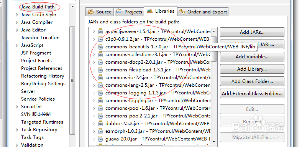302x147 pixels.
Task: Click the Order and Export tab icon
Action: pos(182,12)
